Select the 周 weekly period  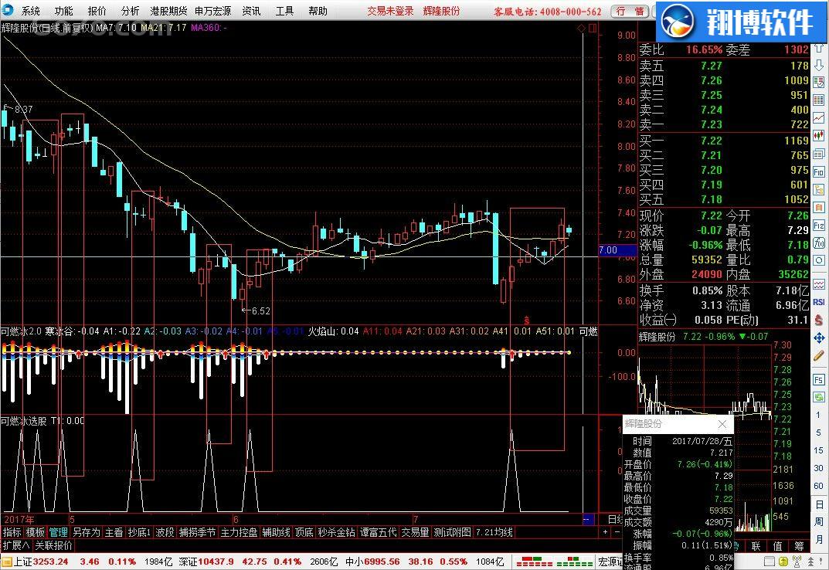[x=819, y=522]
